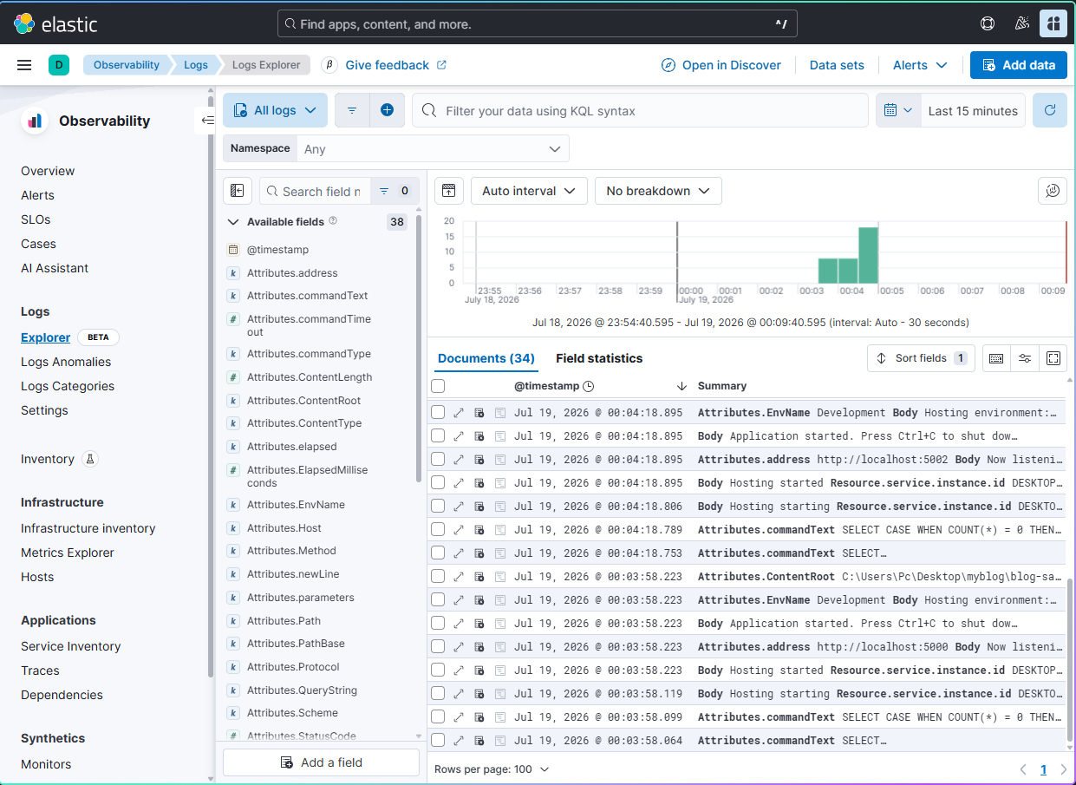Click the Add data button

click(x=1019, y=65)
